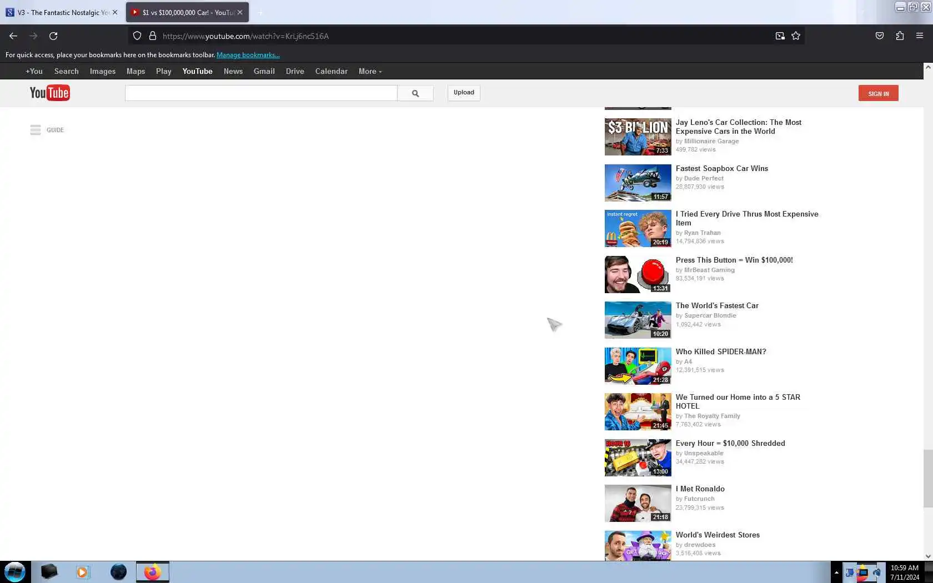This screenshot has width=933, height=583.
Task: Click the browser address bar URL
Action: pyautogui.click(x=245, y=36)
